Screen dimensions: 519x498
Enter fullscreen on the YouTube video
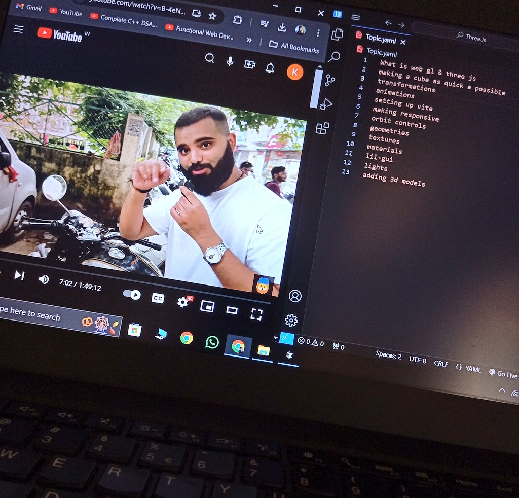coord(256,314)
